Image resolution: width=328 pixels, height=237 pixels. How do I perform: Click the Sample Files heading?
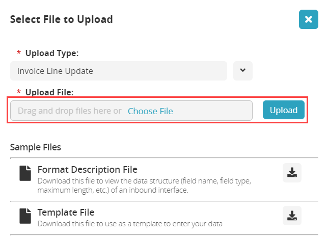(x=36, y=147)
